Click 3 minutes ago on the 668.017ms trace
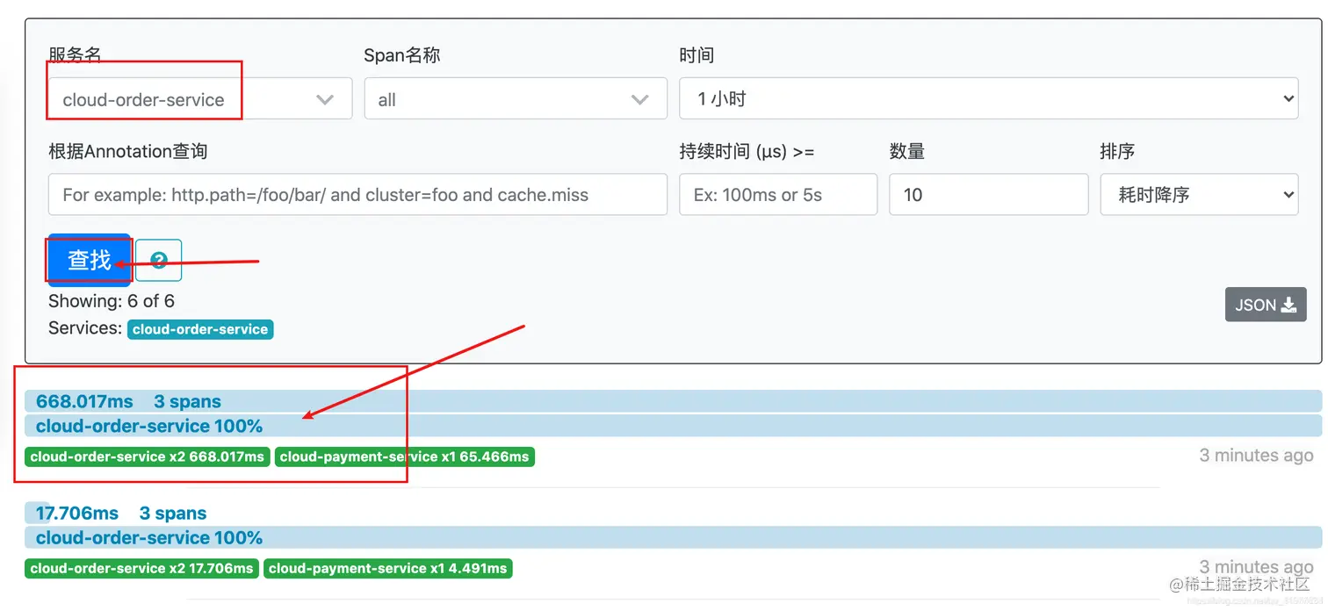The image size is (1328, 611). [x=1256, y=455]
